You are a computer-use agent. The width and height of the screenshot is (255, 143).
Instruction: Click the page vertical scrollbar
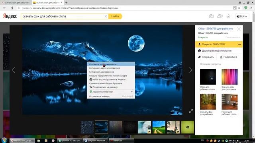pos(253,17)
